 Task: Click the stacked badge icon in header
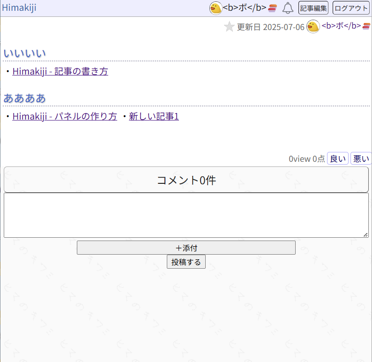click(272, 8)
